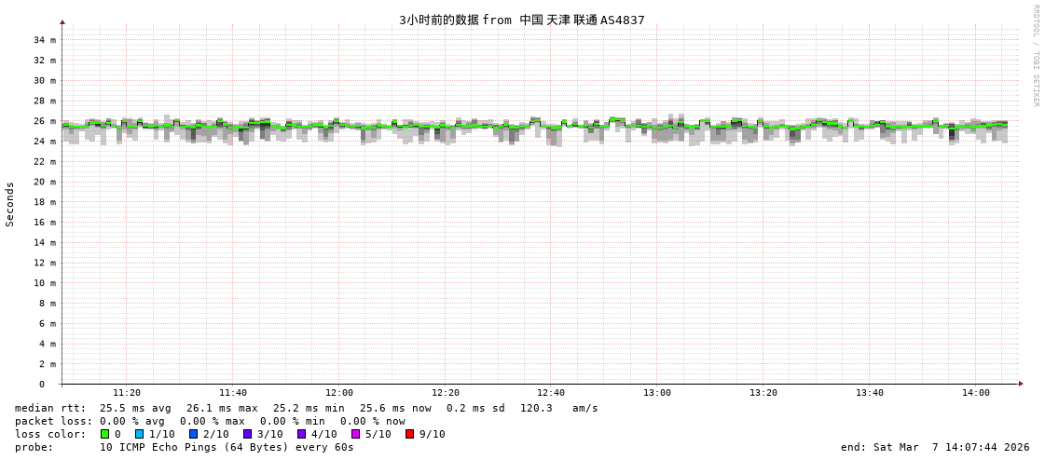Image resolution: width=1045 pixels, height=460 pixels.
Task: Click the 14:00 time axis label
Action: (975, 393)
